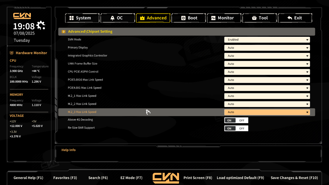Viewport: 329px width, 185px height.
Task: Click the 07/08/2025 date text
Action: tap(24, 33)
